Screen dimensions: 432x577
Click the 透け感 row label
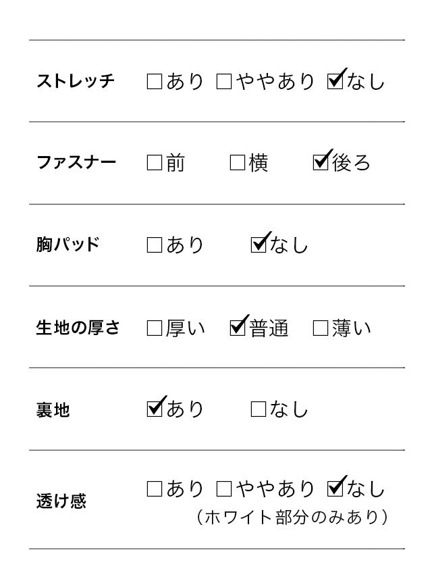click(x=61, y=502)
